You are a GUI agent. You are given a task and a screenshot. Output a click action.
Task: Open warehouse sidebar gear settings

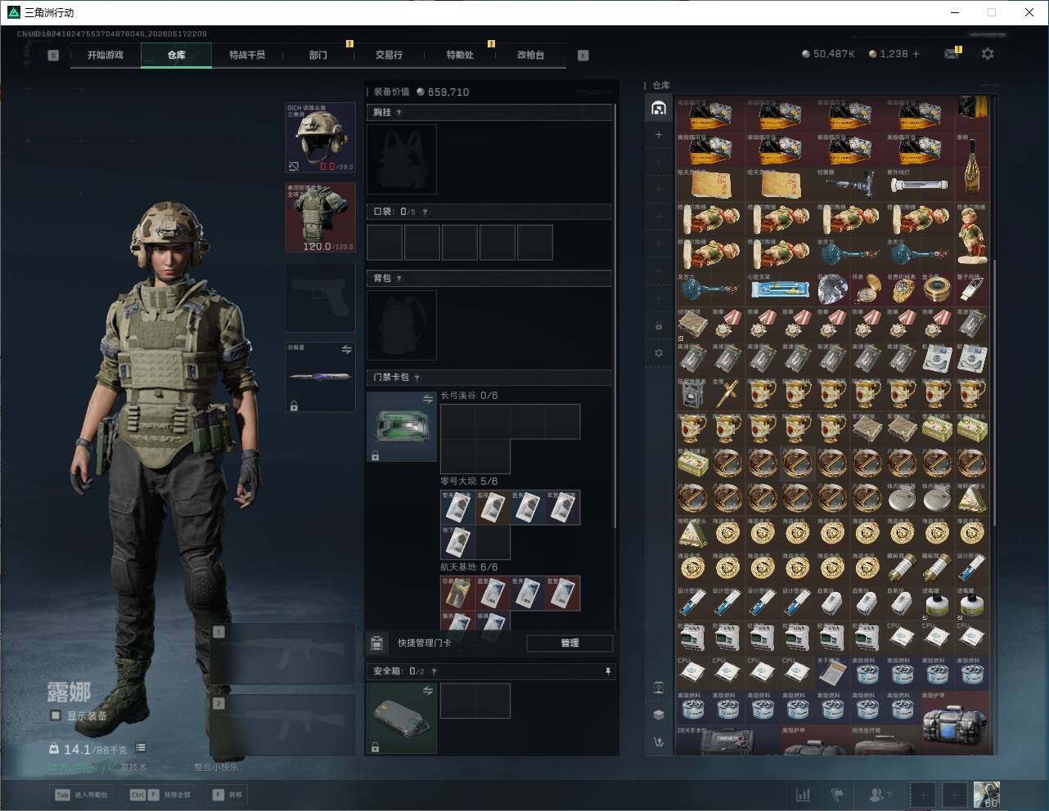pyautogui.click(x=659, y=353)
